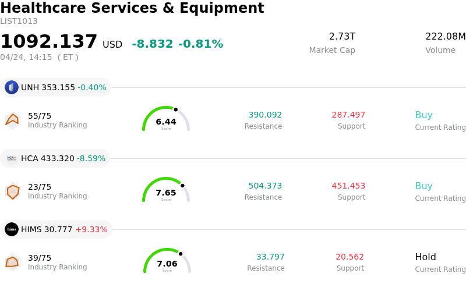
Task: Click the UNH 6.44 score gauge
Action: coord(166,120)
